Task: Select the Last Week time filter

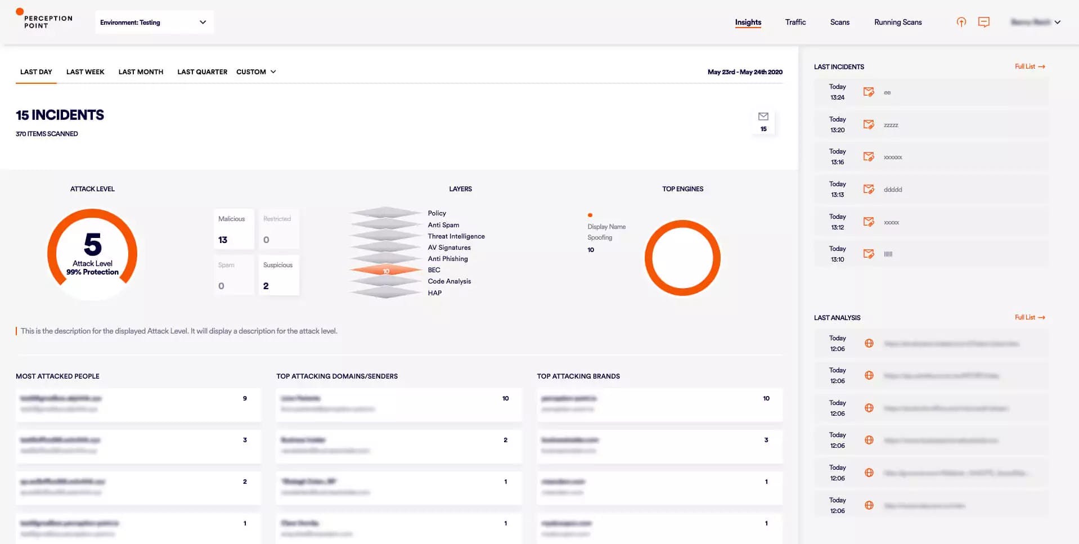Action: (85, 71)
